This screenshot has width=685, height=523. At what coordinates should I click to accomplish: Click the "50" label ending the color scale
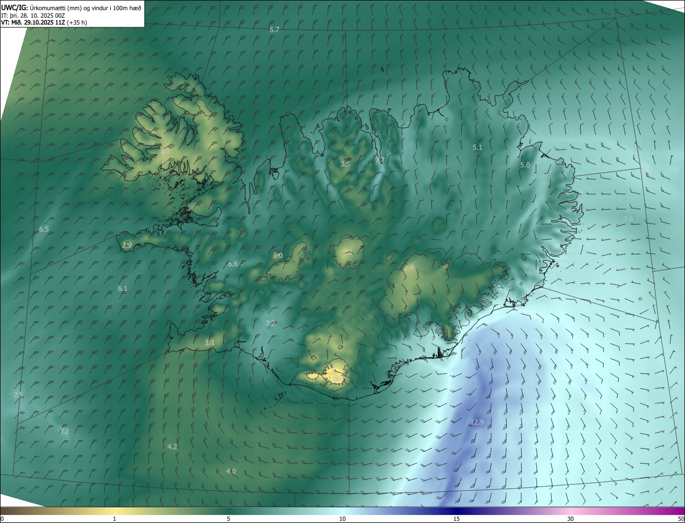tap(680, 519)
